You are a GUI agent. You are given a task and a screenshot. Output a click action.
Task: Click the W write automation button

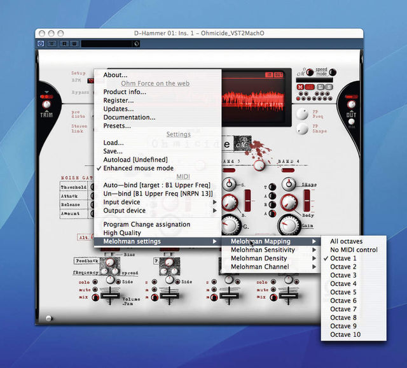74,43
